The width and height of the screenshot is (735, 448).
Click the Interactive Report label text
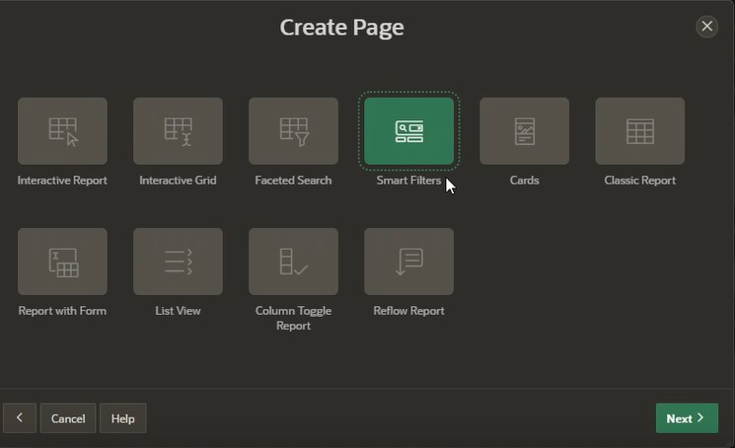[x=62, y=181]
